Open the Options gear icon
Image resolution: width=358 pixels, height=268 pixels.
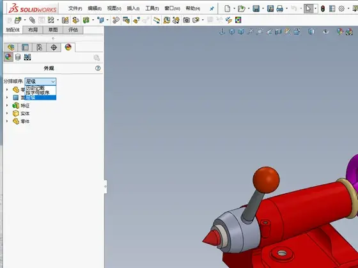341,9
